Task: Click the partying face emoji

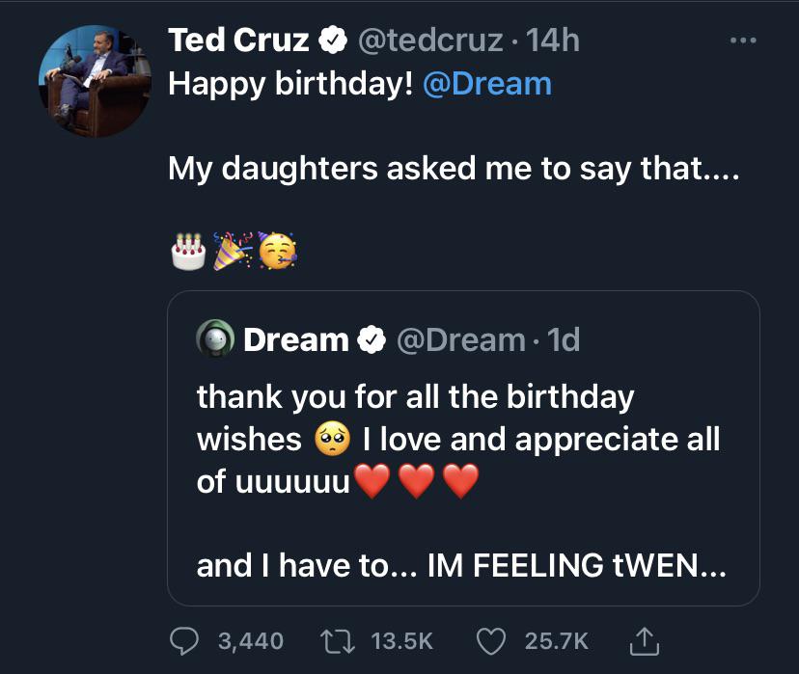Action: tap(277, 251)
